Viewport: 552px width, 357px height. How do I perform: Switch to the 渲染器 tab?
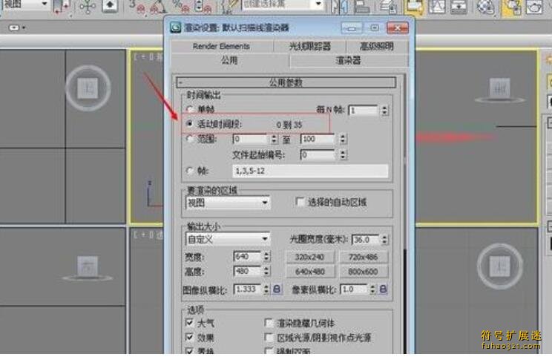click(349, 60)
